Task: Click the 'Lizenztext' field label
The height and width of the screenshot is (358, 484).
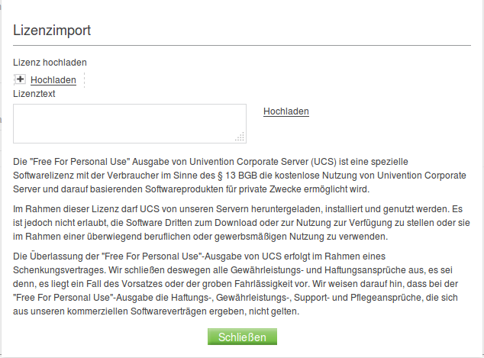Action: (34, 94)
